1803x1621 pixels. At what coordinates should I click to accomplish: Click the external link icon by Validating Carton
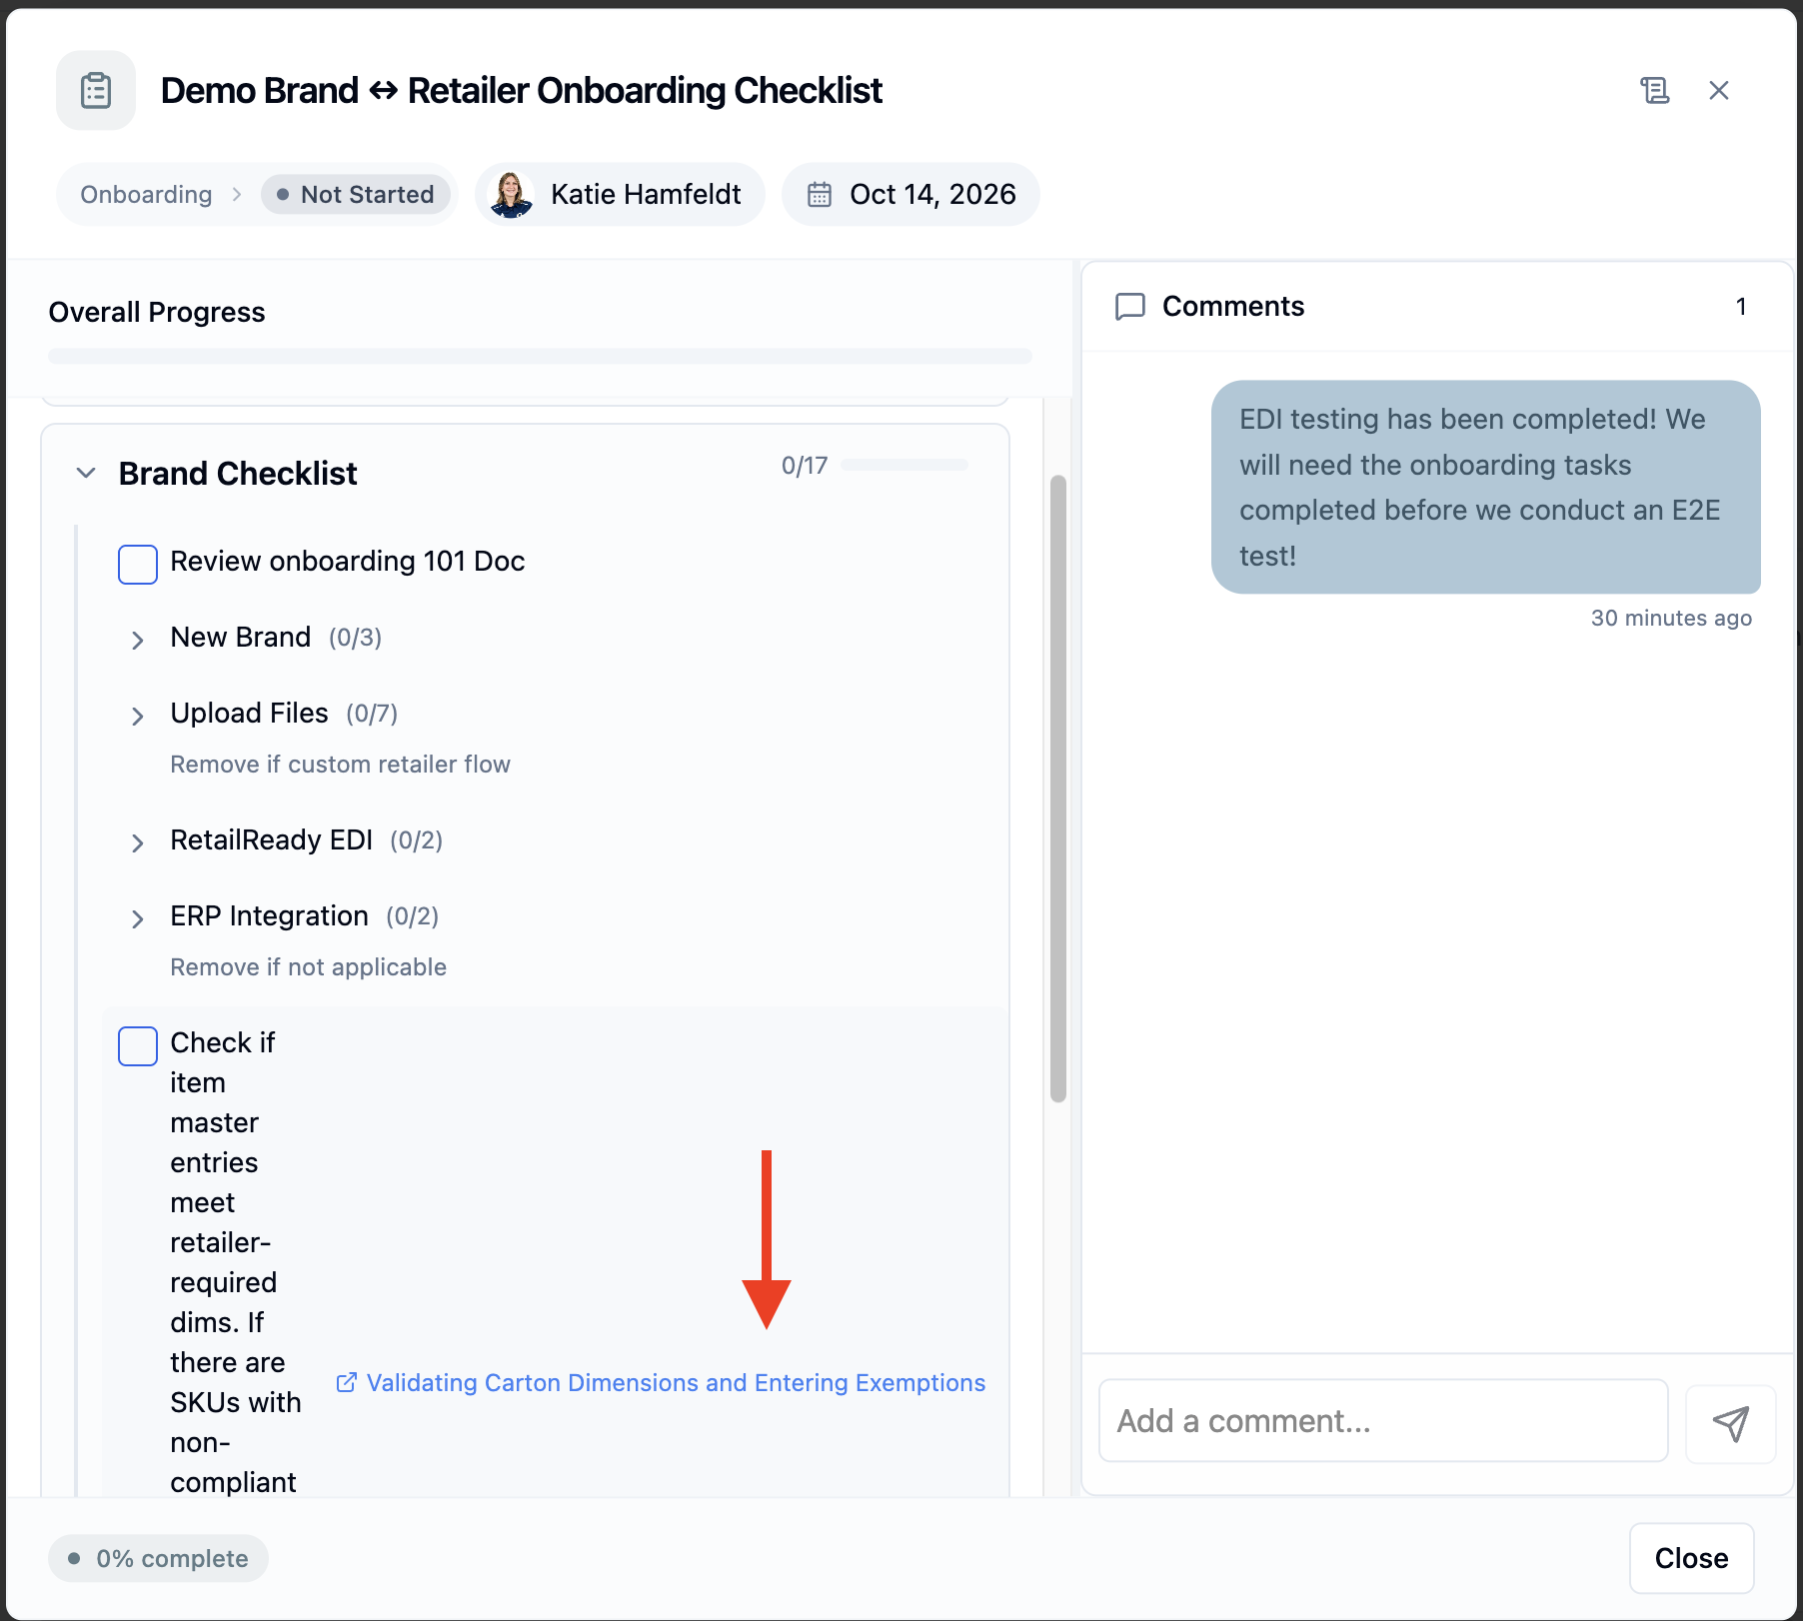(346, 1382)
